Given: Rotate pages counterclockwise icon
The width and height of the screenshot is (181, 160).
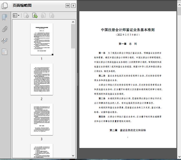Looking at the screenshot, I should point(43,16).
